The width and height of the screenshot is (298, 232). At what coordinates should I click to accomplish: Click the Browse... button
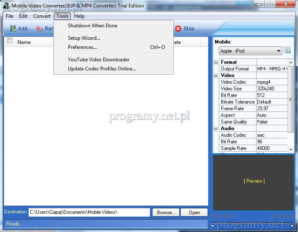166,212
